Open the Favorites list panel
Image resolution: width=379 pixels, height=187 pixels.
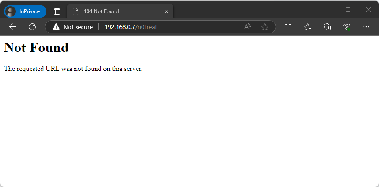(308, 27)
